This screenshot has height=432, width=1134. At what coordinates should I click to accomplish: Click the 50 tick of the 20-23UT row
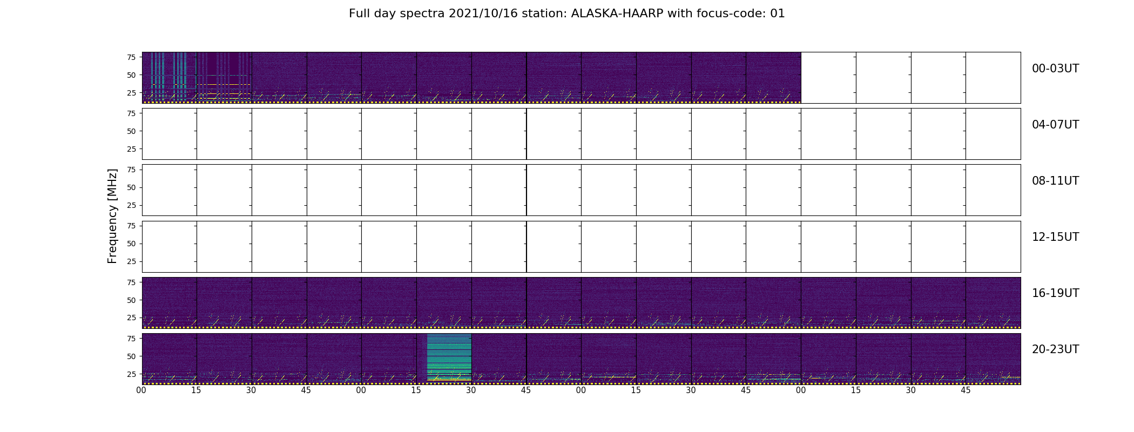131,356
